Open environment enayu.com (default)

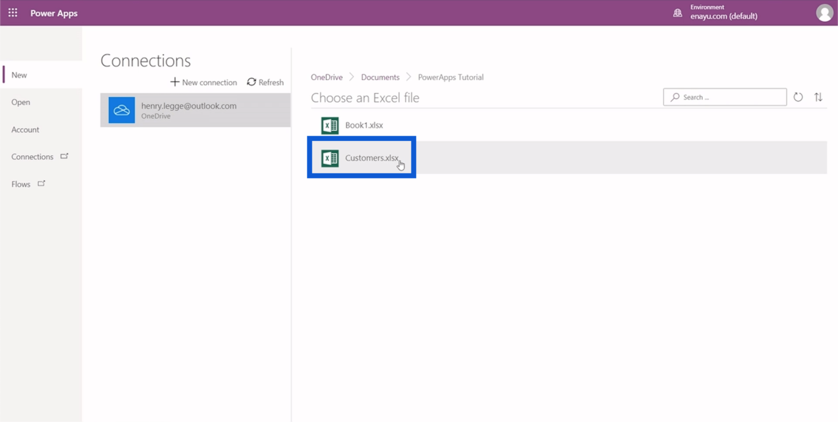coord(724,16)
